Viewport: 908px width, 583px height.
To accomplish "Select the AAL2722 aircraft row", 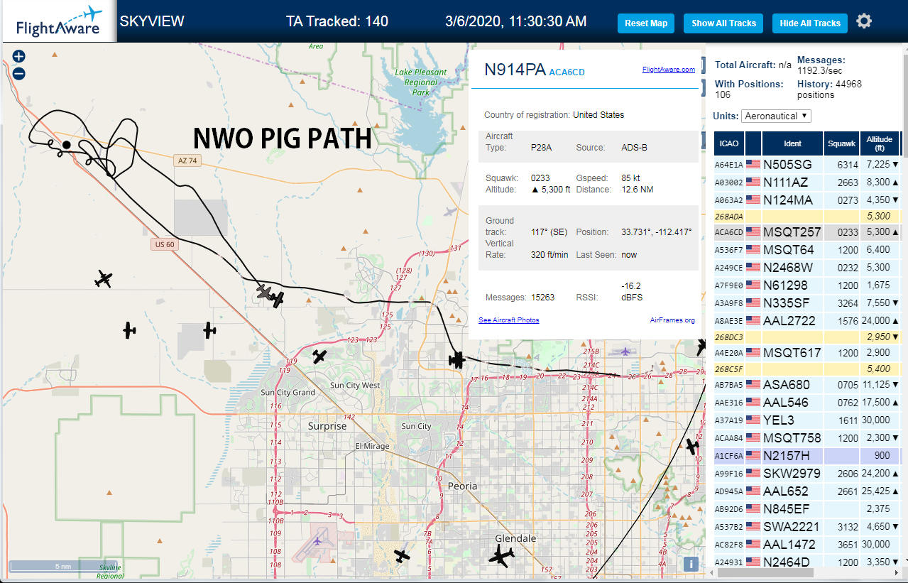I will tap(807, 321).
